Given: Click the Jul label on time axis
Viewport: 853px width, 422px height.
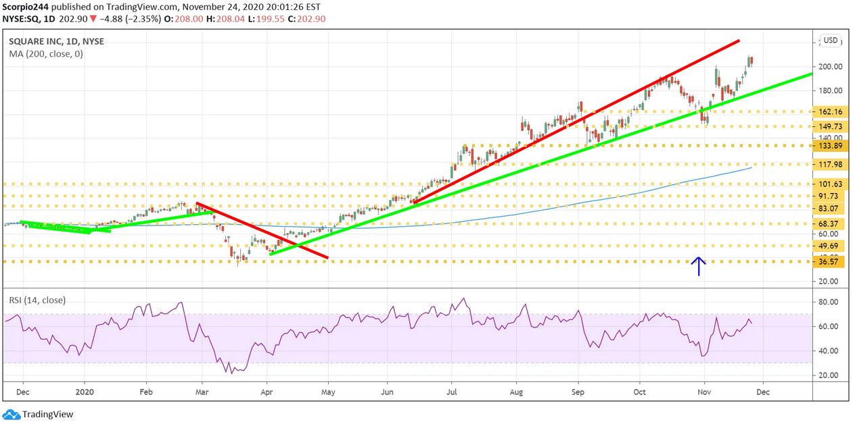Looking at the screenshot, I should [452, 391].
